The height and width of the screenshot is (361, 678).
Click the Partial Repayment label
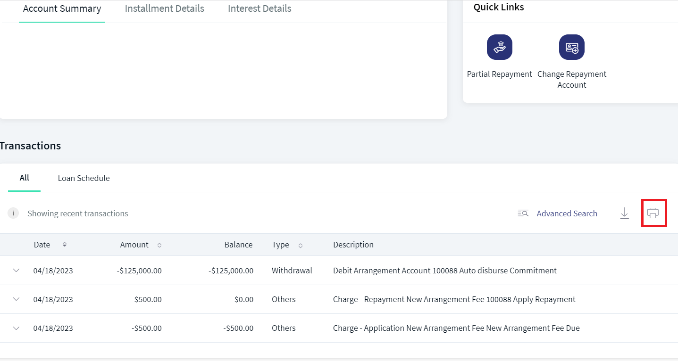[x=500, y=74]
